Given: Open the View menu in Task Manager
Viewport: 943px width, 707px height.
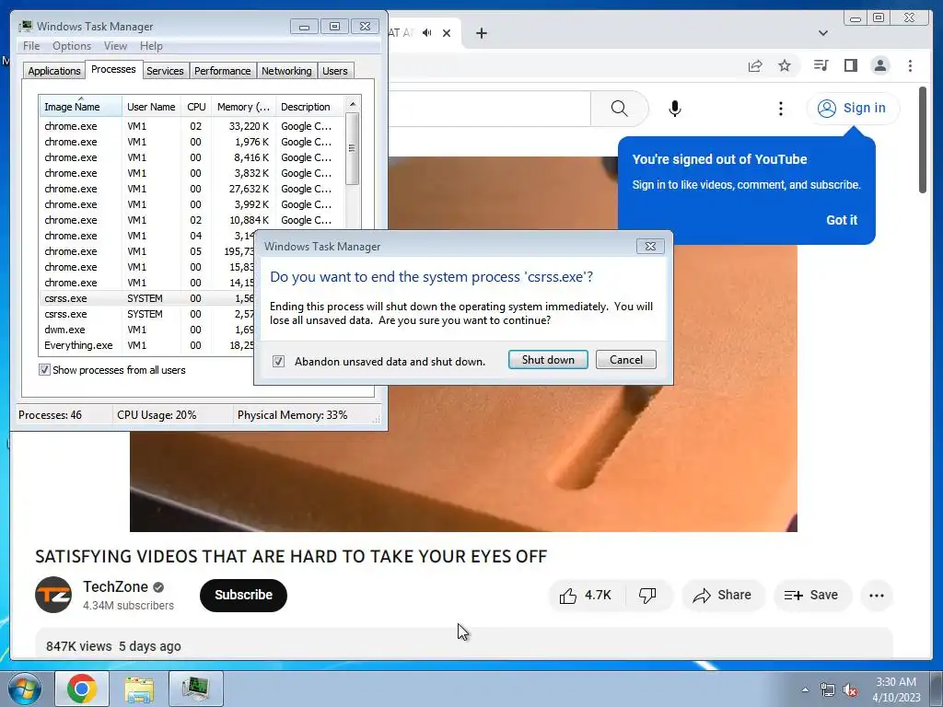Looking at the screenshot, I should coord(115,46).
